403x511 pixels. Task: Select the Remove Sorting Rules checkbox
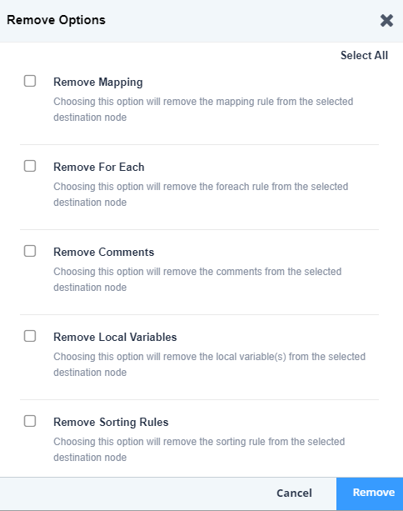point(30,421)
